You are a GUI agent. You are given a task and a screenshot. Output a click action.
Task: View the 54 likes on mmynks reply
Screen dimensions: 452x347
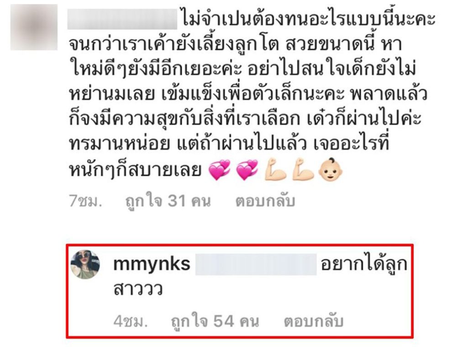pos(215,321)
